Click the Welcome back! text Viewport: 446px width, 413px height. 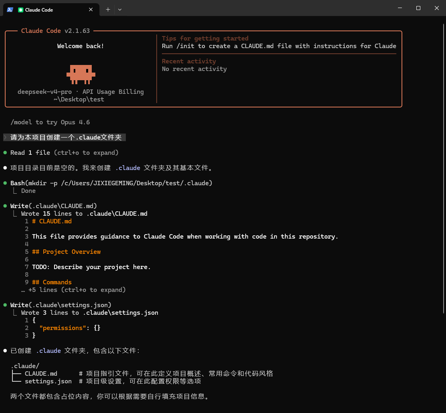pos(81,46)
